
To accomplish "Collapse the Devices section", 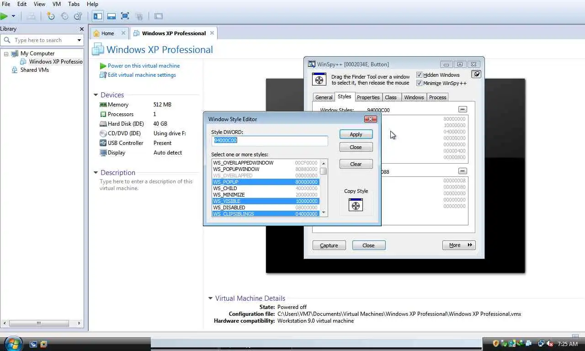I will [x=96, y=95].
